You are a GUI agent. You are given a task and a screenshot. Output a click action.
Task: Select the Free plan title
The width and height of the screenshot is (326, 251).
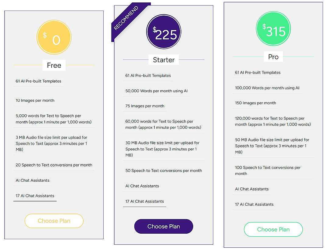point(54,65)
